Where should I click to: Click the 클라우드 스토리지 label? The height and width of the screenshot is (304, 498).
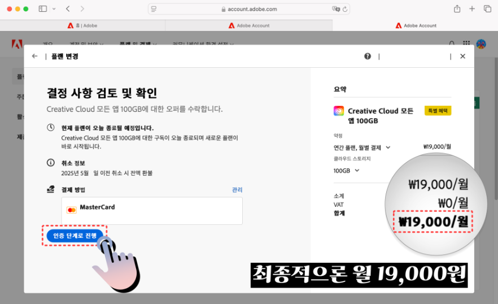click(x=352, y=158)
